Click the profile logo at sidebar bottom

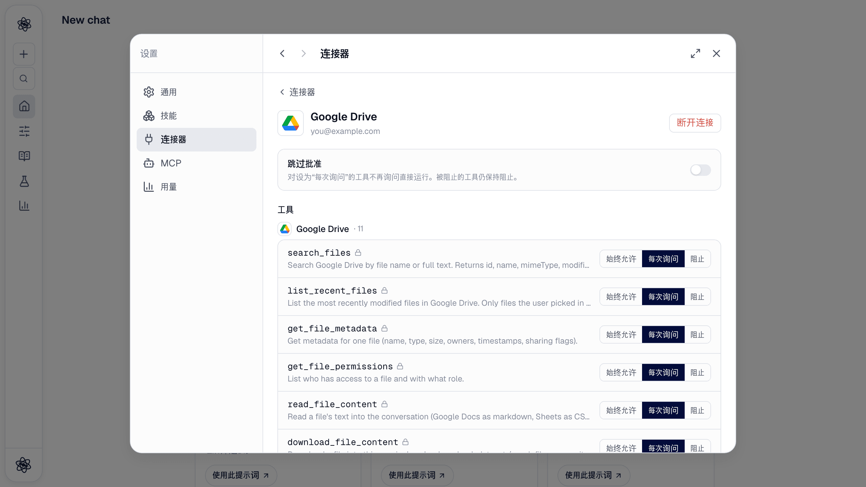[23, 465]
